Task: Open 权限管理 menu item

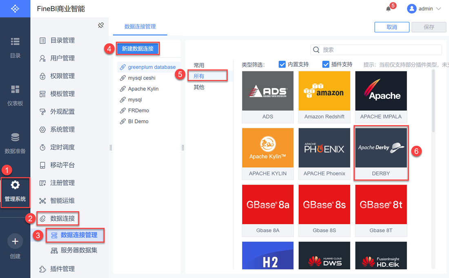Action: tap(57, 76)
